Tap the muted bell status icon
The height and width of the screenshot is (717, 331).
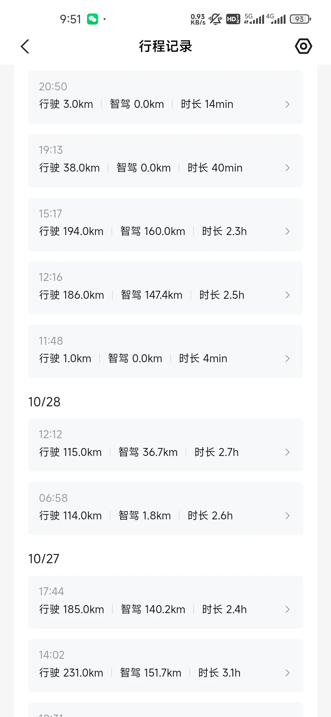click(x=215, y=19)
